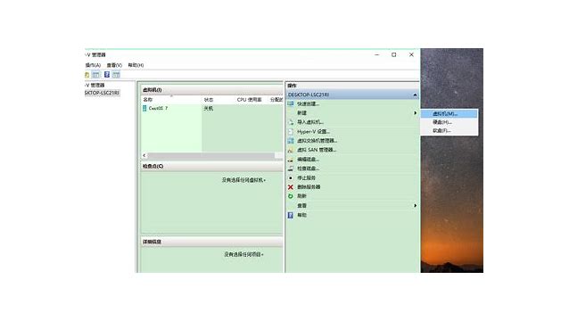Expand the 查看 submenu in actions pane
Image resolution: width=569 pixels, height=321 pixels.
point(415,206)
